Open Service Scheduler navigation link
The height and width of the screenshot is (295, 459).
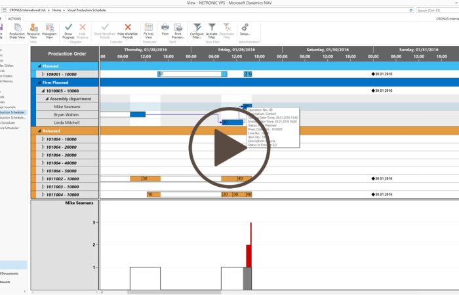click(x=8, y=128)
